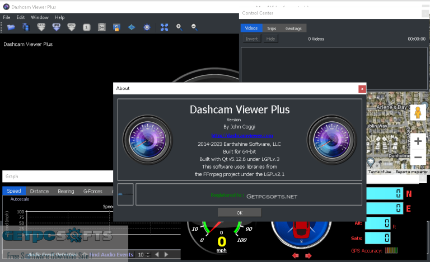This screenshot has height=262, width=430.
Task: Go to previous audio event arrow
Action: pos(157,254)
